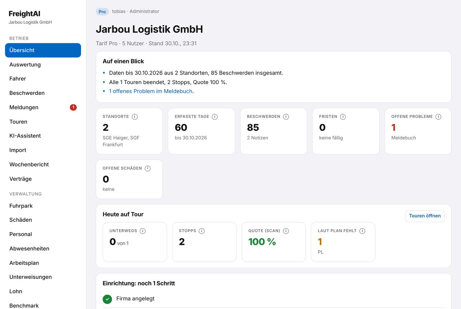Click the red notification badge on Meldungen
This screenshot has width=461, height=309.
[73, 107]
